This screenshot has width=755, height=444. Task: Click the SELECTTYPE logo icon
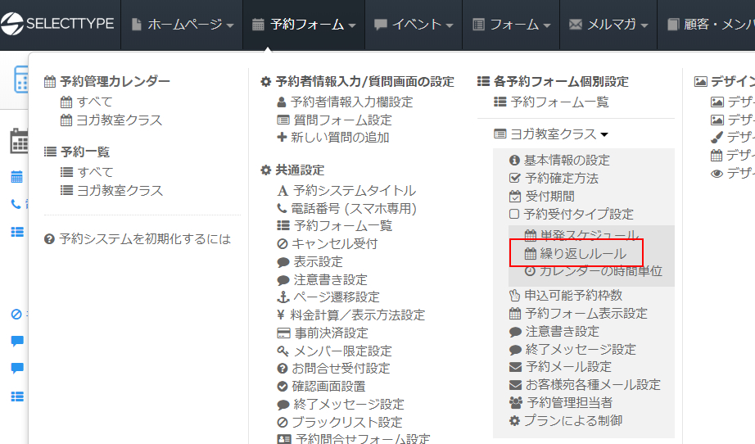pos(12,25)
